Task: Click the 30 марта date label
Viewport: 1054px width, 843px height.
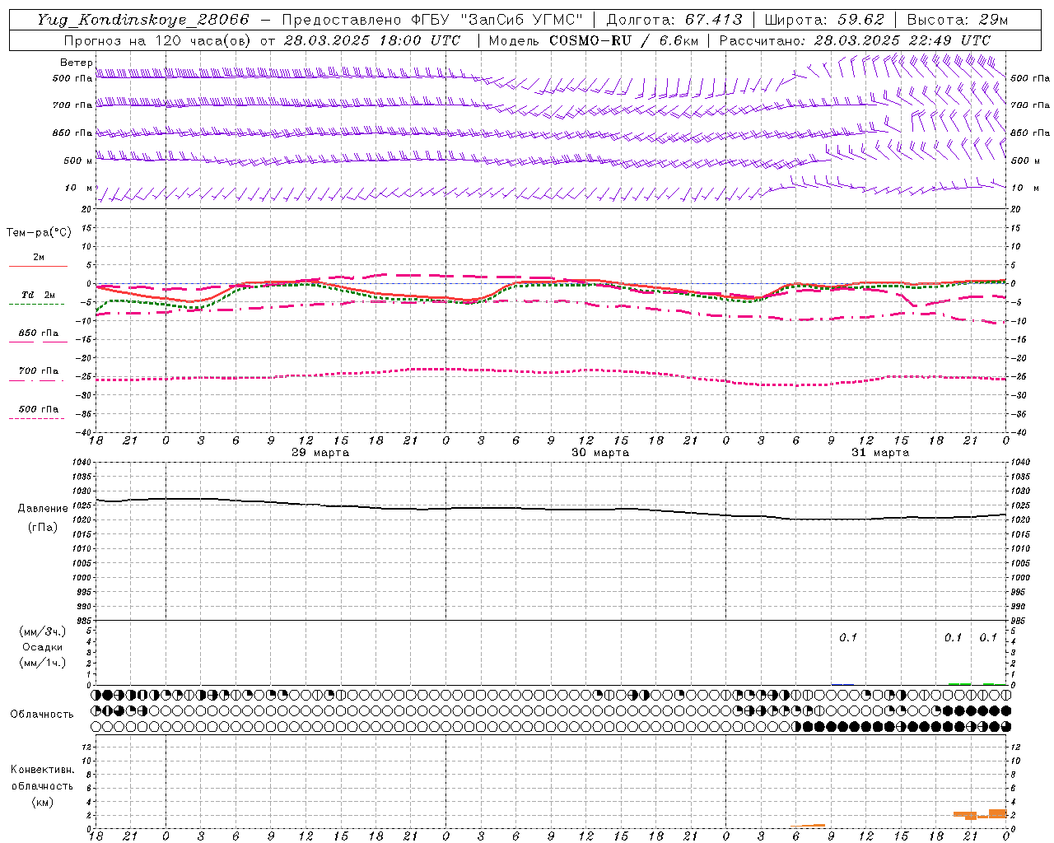Action: [x=599, y=453]
